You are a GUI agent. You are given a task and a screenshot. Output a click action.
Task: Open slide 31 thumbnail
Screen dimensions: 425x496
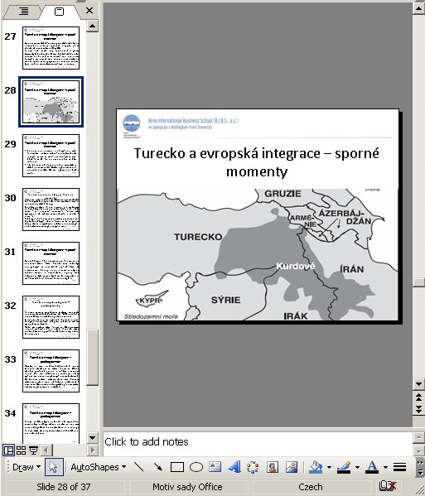[51, 263]
